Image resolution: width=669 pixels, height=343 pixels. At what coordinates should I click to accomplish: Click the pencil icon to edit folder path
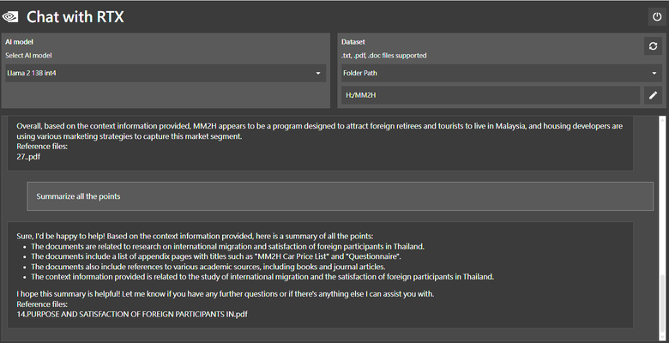pos(653,95)
